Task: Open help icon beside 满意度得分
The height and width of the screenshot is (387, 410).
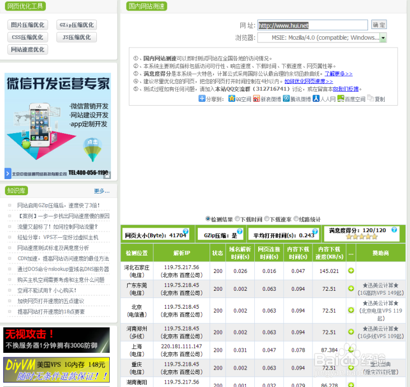Action: coord(394,229)
